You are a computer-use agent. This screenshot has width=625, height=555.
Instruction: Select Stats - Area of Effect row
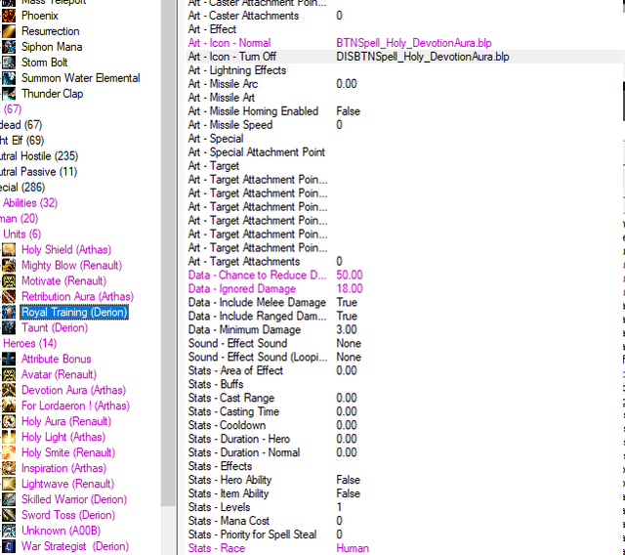click(x=405, y=370)
